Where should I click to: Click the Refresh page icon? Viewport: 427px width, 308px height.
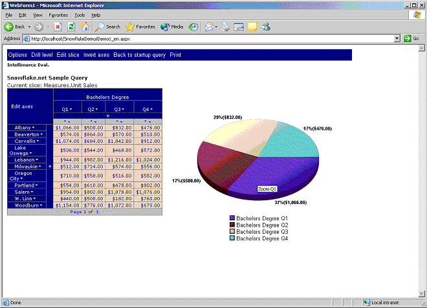tap(71, 26)
